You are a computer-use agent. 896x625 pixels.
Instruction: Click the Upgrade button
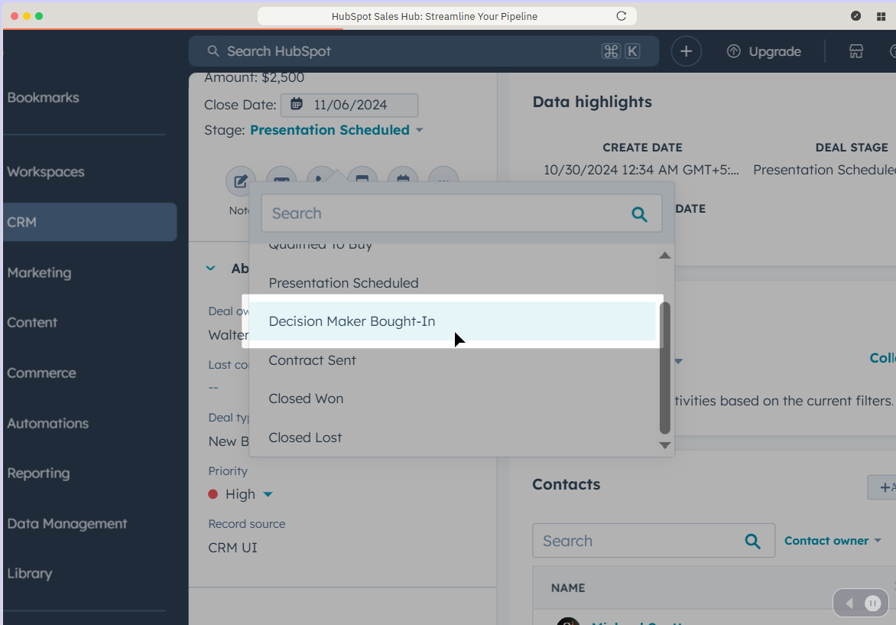pos(764,51)
